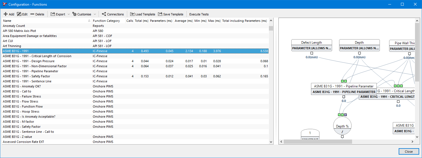Select the ASME B31G - 1991 - Pipeline Parameter node
422x158 pixels.
(344, 86)
